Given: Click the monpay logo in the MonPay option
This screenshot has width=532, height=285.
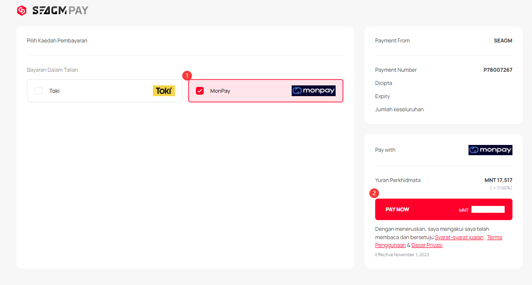Looking at the screenshot, I should [313, 91].
